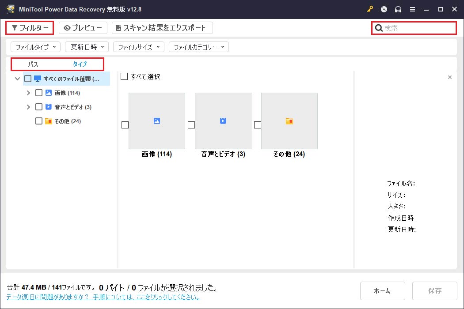Screen dimensions: 464x309
Task: Click the search magnifier icon
Action: pyautogui.click(x=379, y=28)
